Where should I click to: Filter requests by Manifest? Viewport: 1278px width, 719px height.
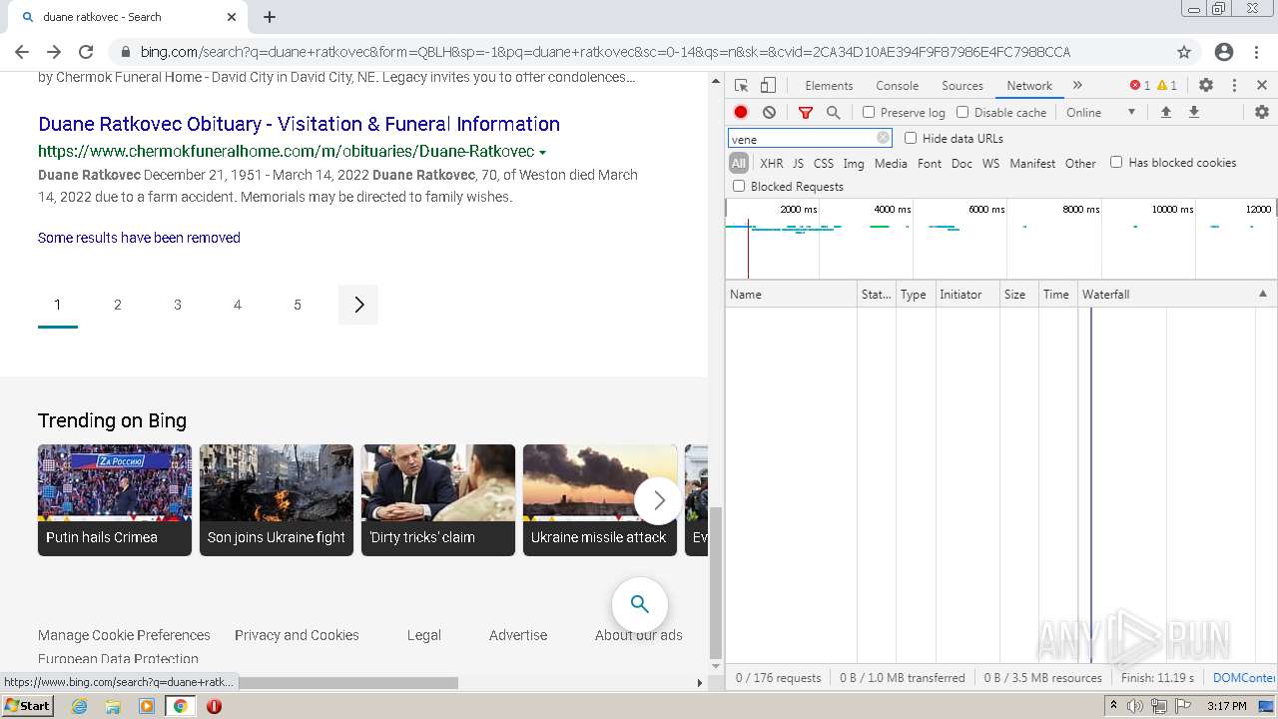(x=1032, y=163)
